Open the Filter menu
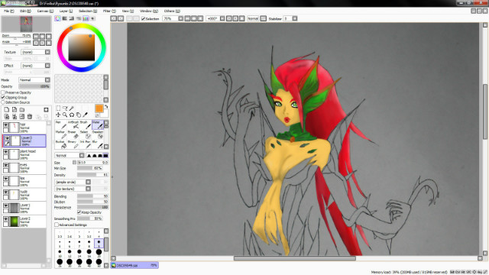 pos(109,11)
